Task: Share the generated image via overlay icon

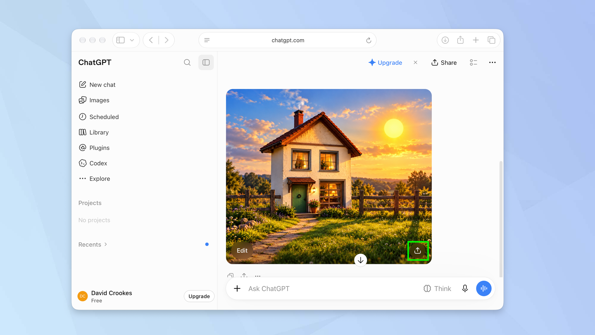Action: [x=418, y=250]
